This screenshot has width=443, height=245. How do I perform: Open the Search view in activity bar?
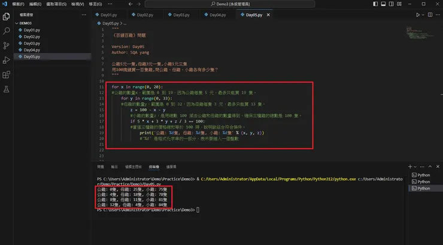pos(7,31)
